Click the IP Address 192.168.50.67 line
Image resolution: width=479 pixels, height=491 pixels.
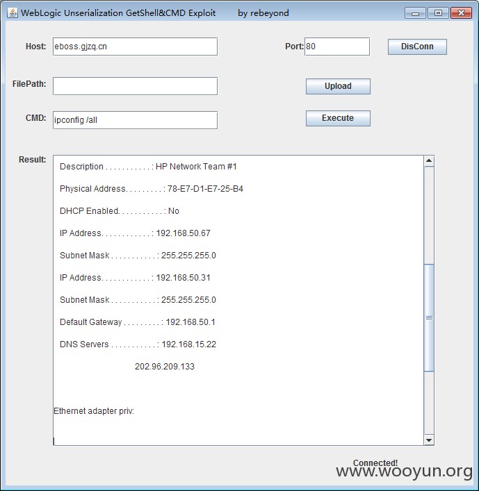(x=135, y=233)
